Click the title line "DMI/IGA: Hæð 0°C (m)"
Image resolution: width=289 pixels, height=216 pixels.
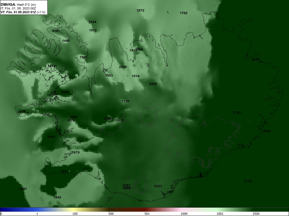[18, 5]
